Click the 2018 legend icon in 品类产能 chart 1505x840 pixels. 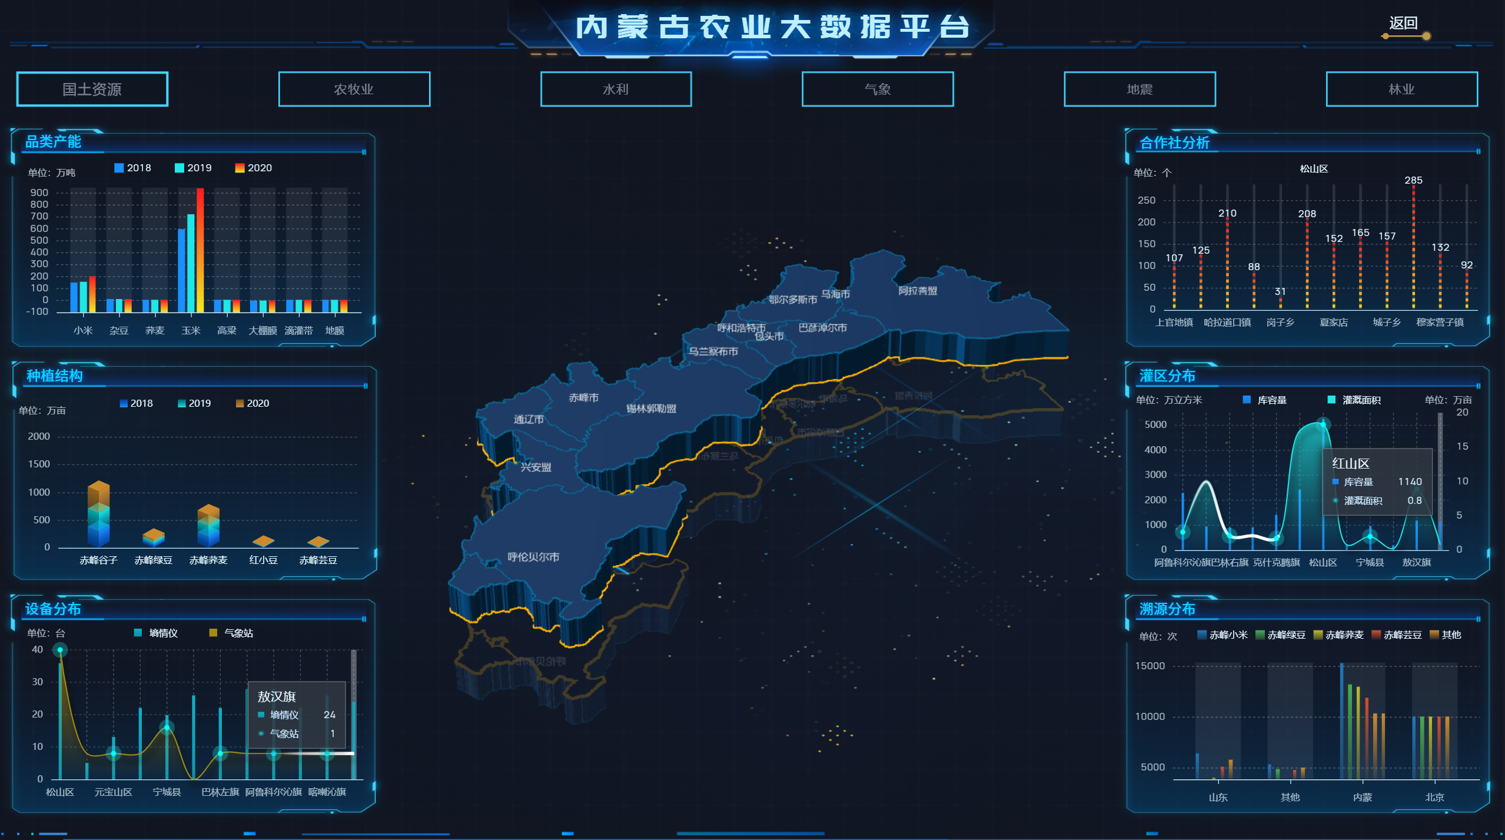click(x=119, y=168)
